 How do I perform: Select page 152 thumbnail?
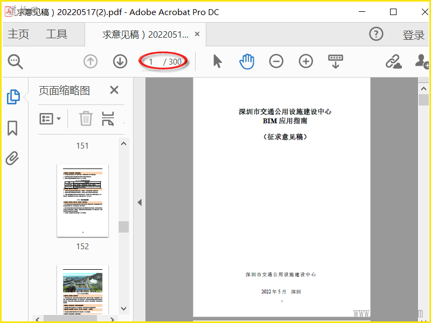click(82, 200)
